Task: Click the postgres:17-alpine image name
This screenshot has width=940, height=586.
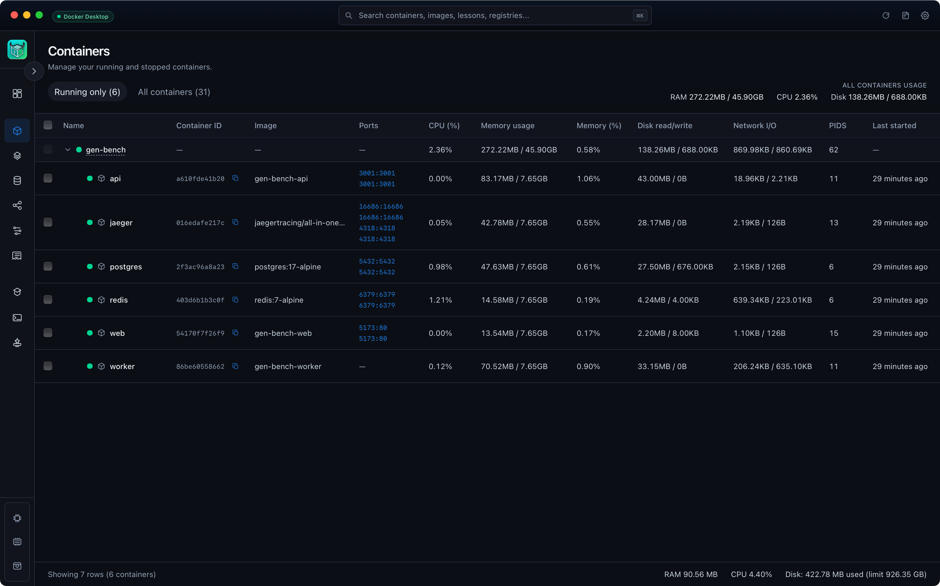Action: (x=288, y=267)
